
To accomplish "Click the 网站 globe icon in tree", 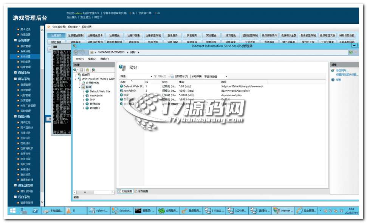I will (83, 87).
